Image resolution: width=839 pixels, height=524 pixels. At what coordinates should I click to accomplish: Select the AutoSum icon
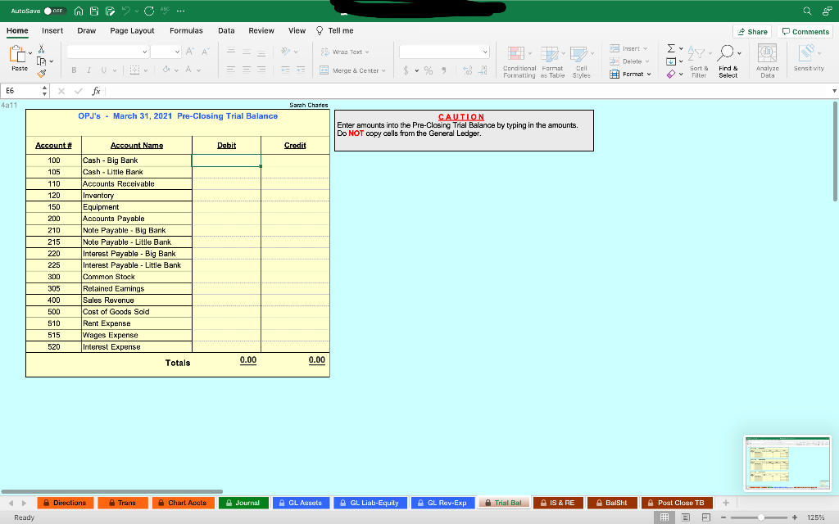[671, 48]
